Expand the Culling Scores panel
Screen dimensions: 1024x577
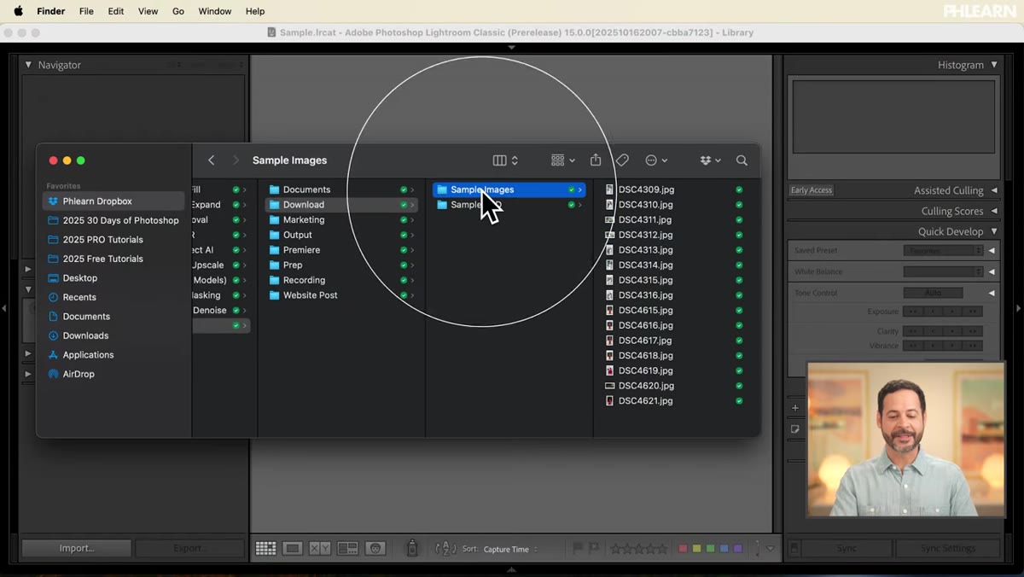(x=994, y=211)
